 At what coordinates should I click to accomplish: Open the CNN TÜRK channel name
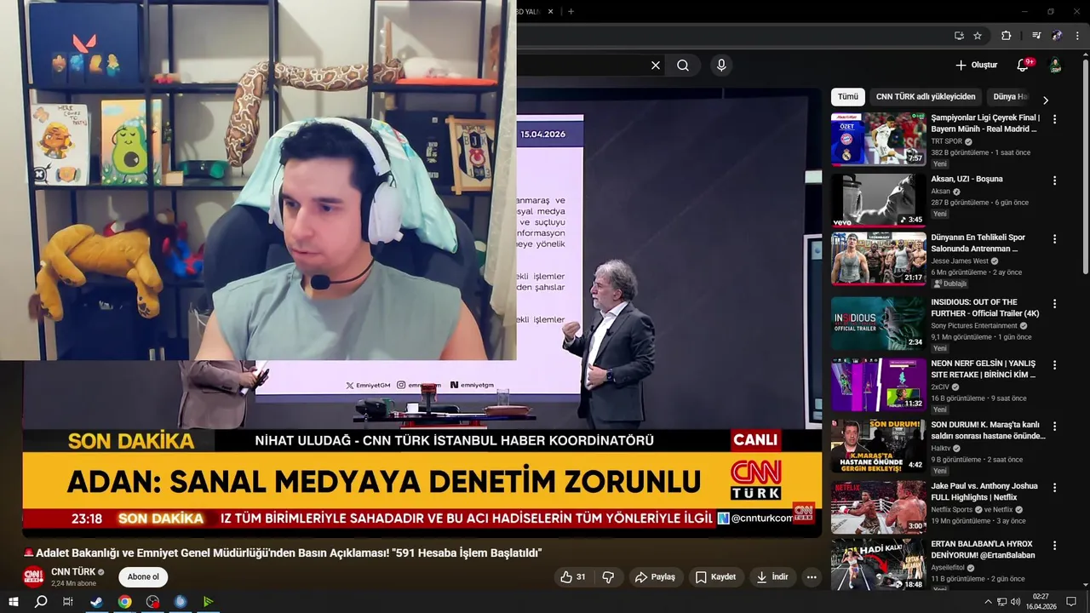pos(73,572)
